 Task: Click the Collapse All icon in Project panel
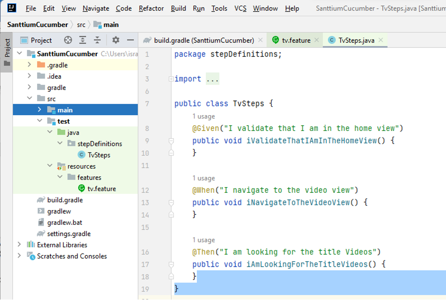click(97, 40)
